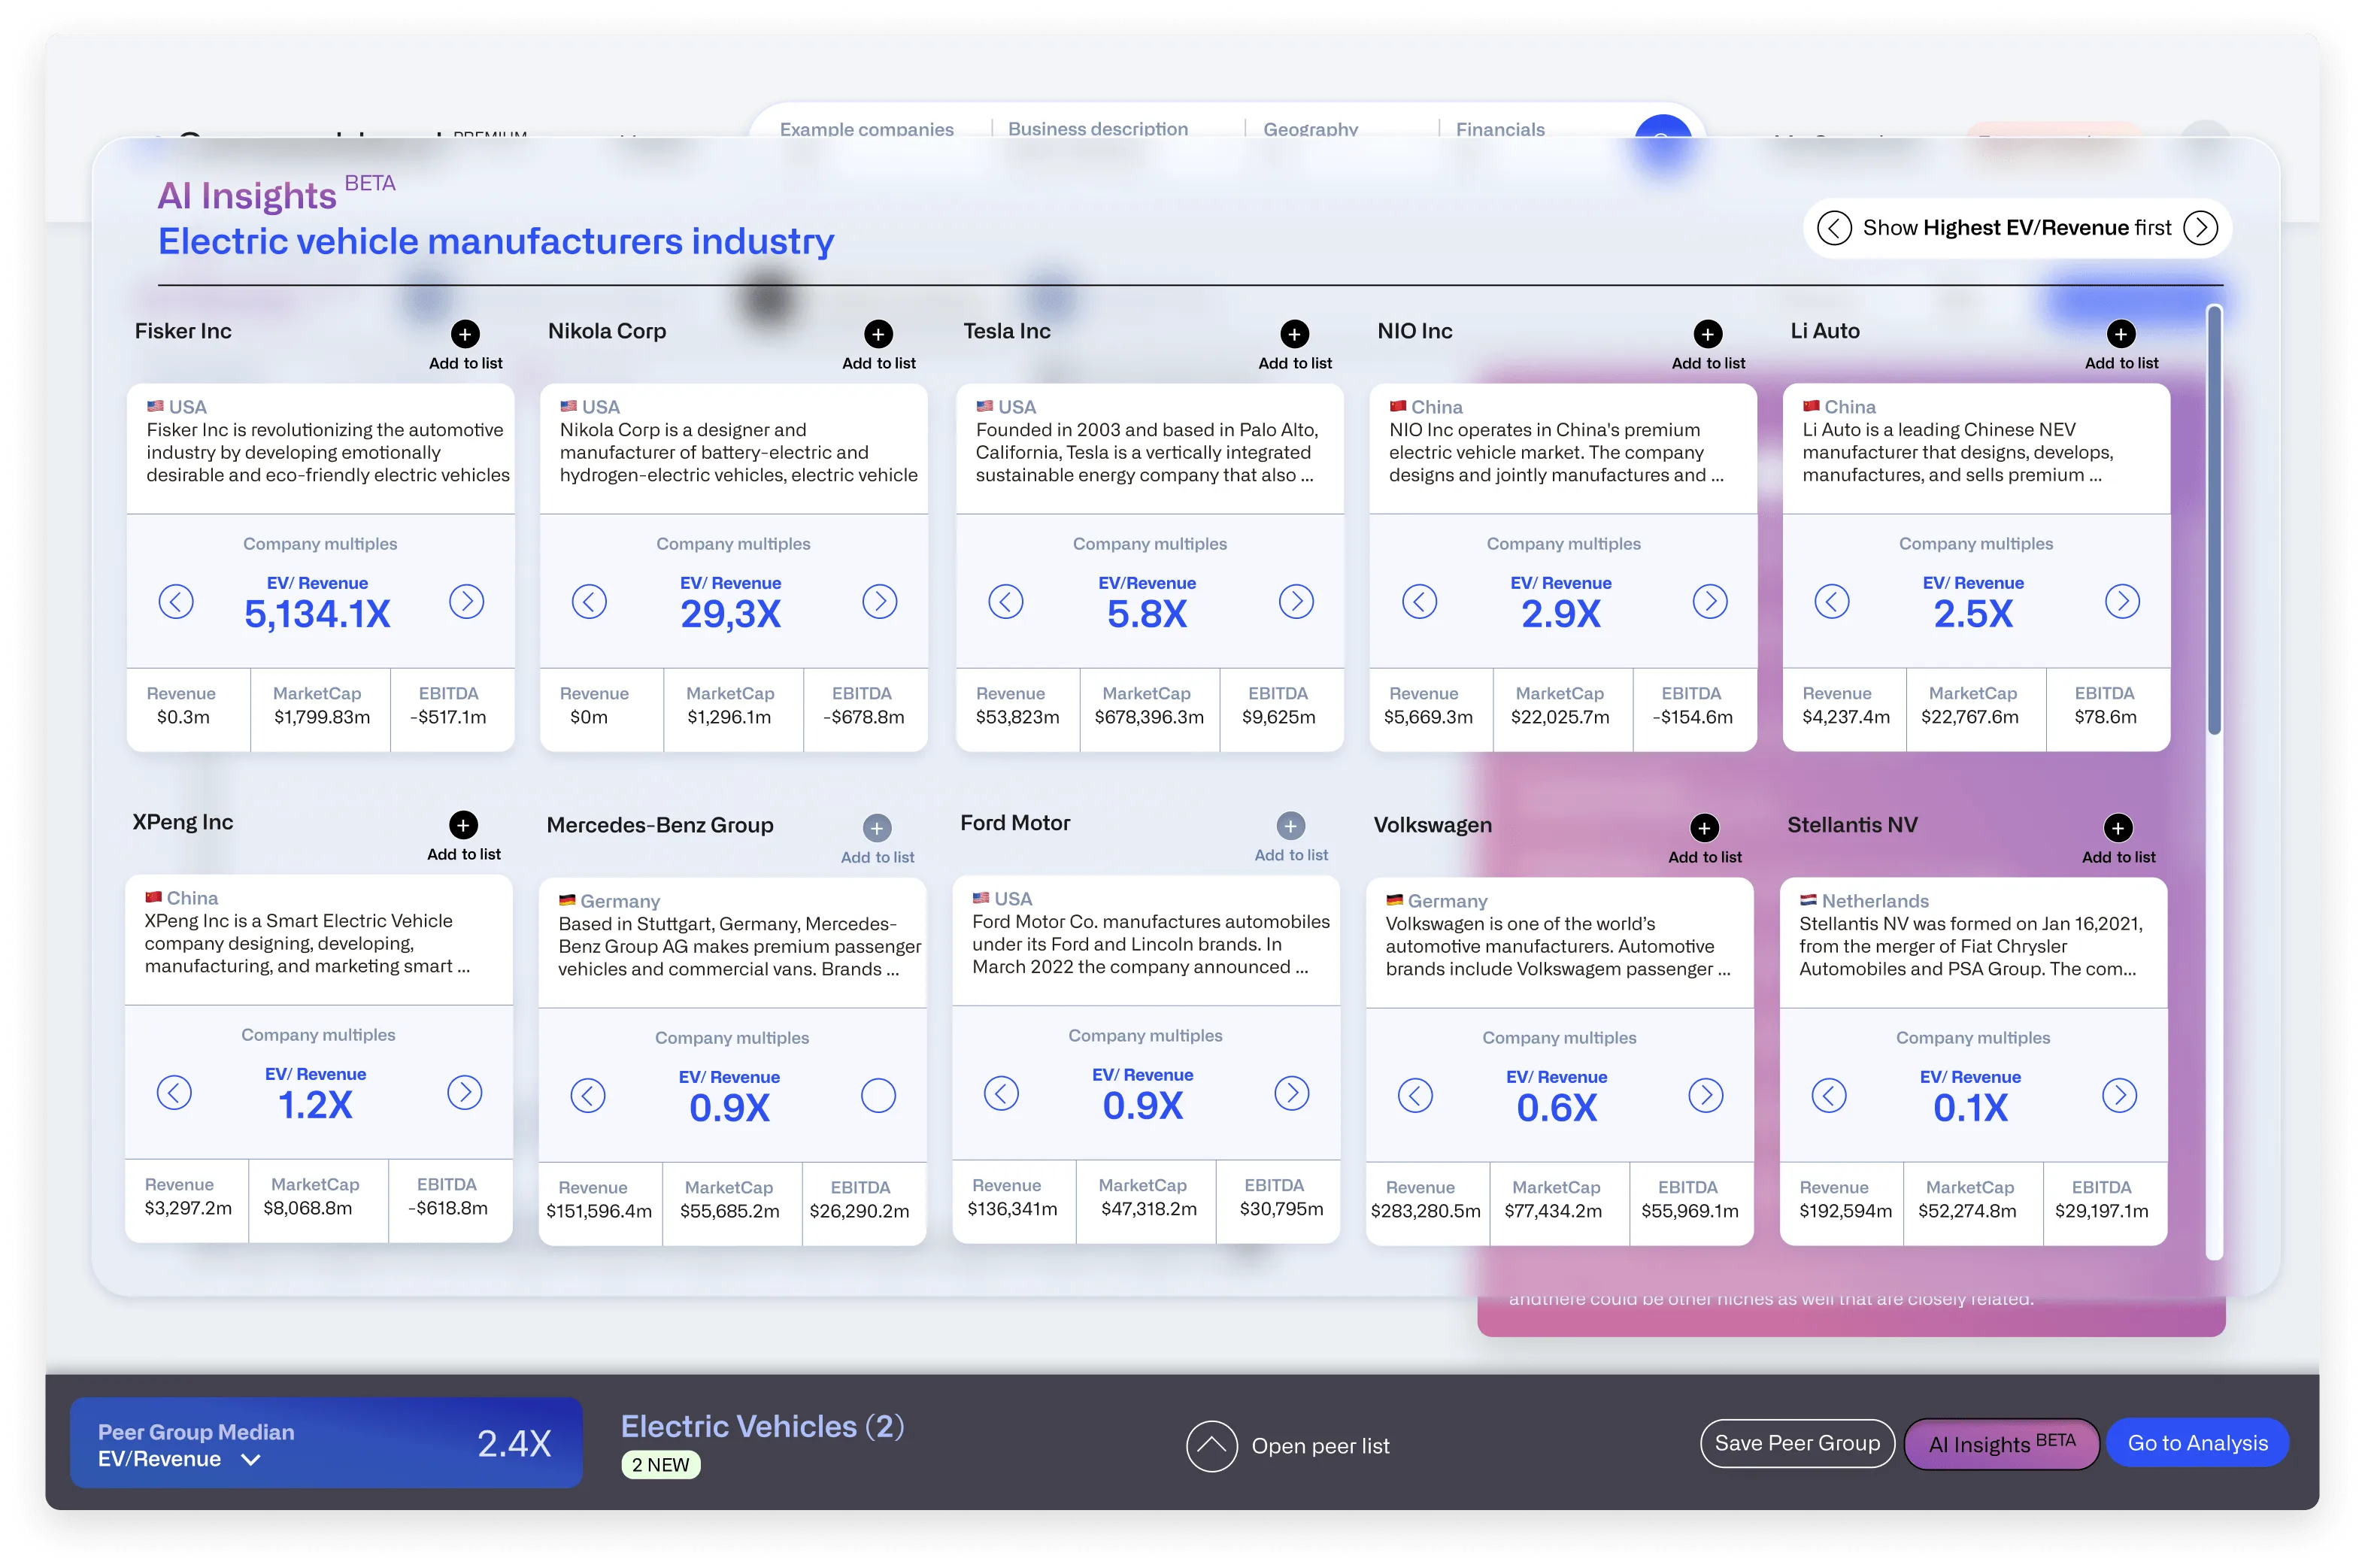The width and height of the screenshot is (2365, 1568).
Task: Add Li Auto to list
Action: coord(2120,334)
